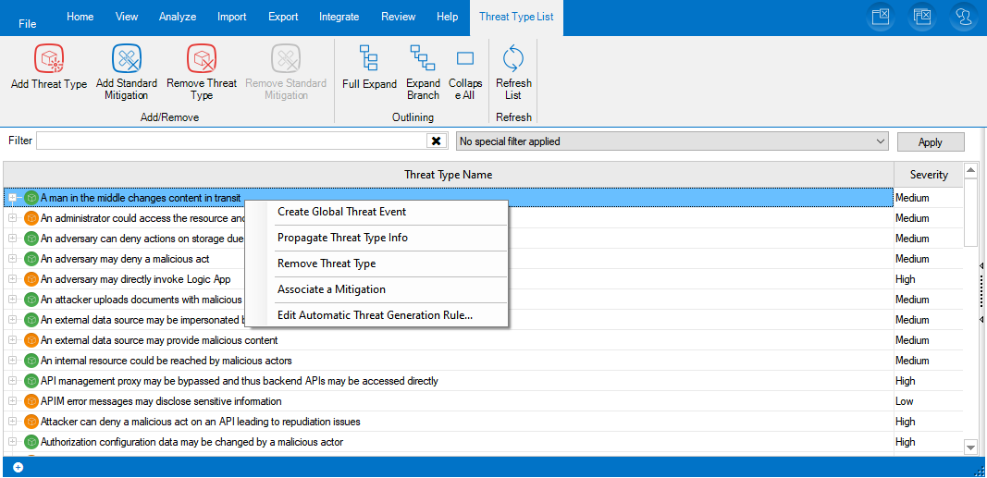Open the Analyze ribbon tab
The height and width of the screenshot is (478, 987).
[x=177, y=17]
